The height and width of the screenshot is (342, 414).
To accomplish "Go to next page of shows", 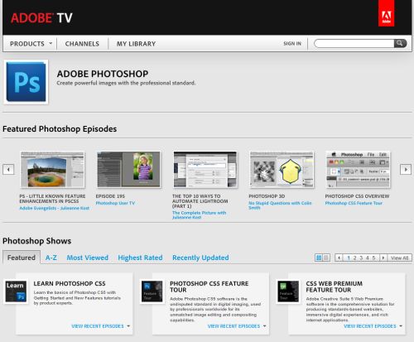I will 383,258.
